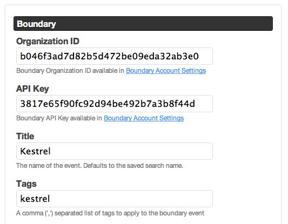Click into the API Key text box
The height and width of the screenshot is (224, 288).
(x=115, y=104)
